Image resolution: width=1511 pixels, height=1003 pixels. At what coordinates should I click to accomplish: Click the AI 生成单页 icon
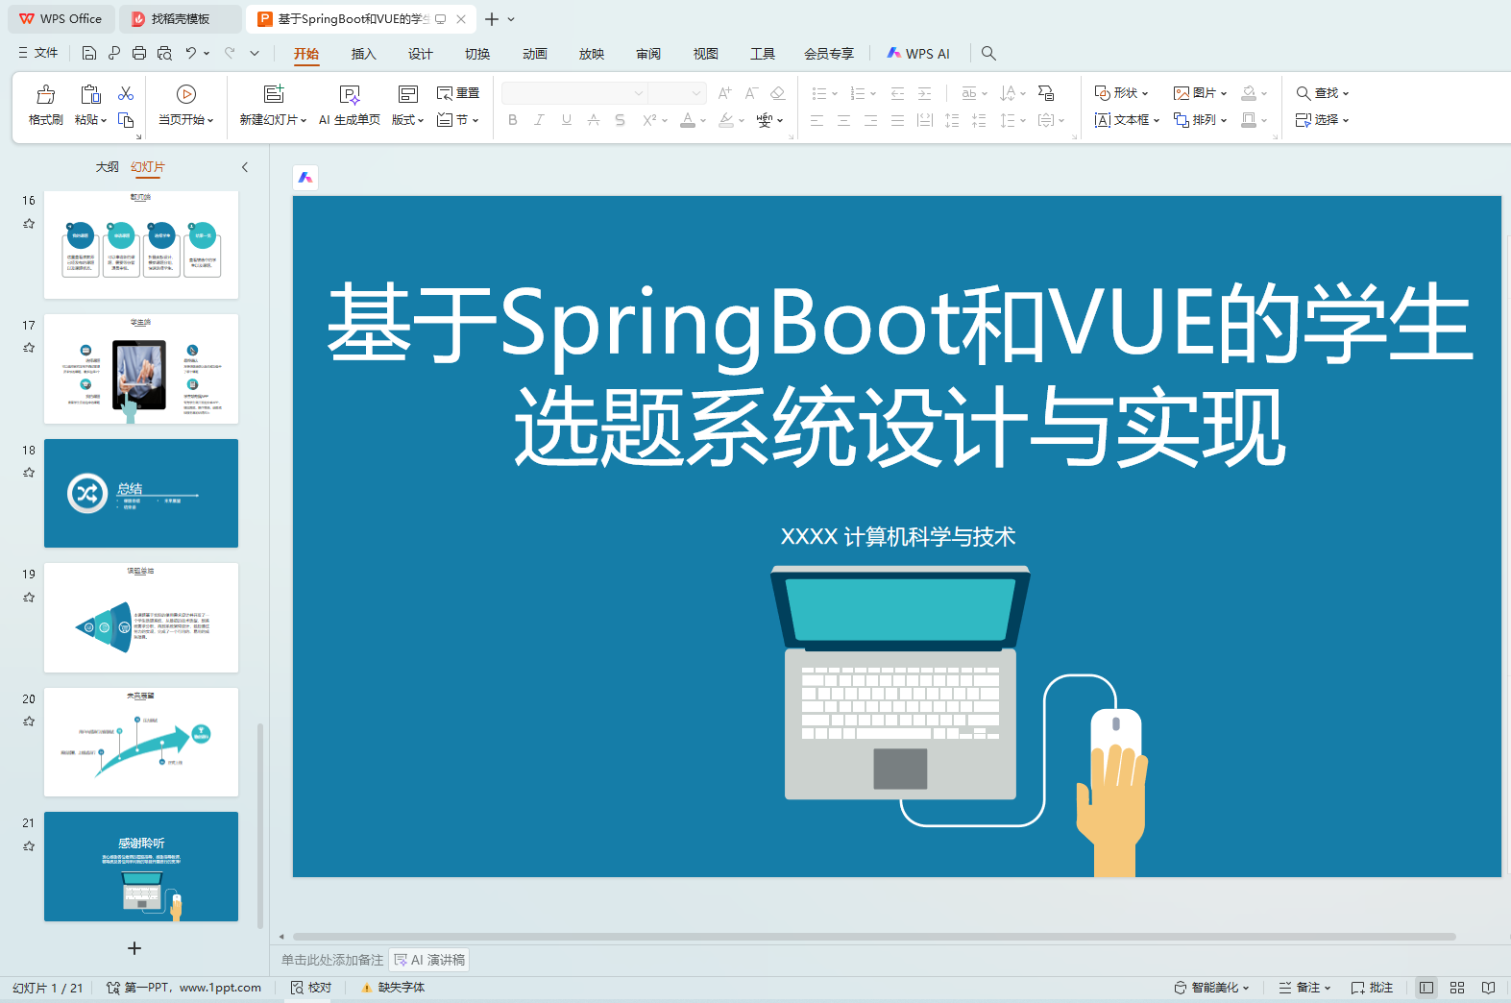(x=350, y=94)
